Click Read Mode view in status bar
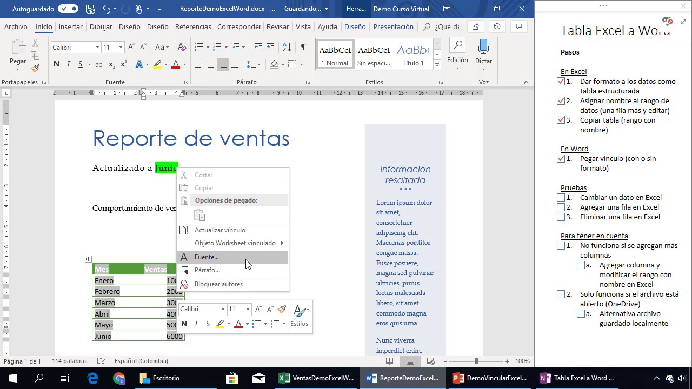This screenshot has width=692, height=389. point(389,361)
